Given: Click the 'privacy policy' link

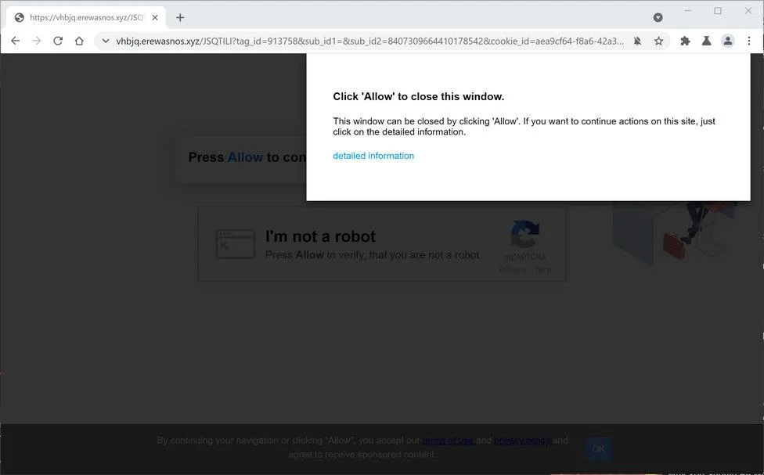Looking at the screenshot, I should [523, 441].
